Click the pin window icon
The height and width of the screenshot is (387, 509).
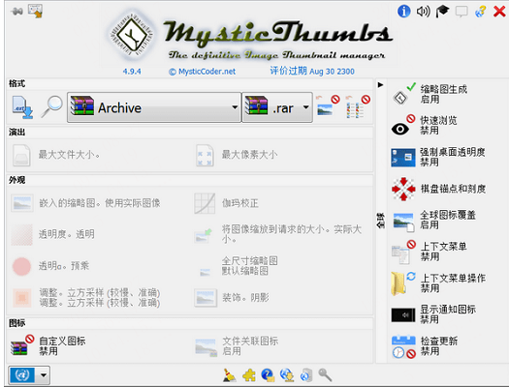(x=16, y=12)
